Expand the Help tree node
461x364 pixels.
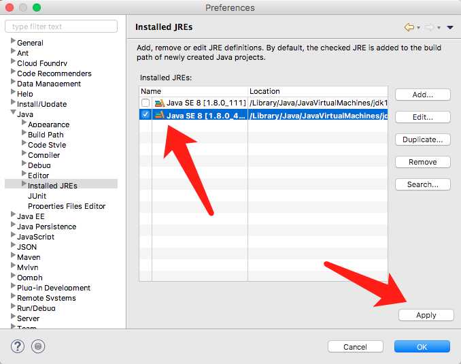tap(13, 92)
